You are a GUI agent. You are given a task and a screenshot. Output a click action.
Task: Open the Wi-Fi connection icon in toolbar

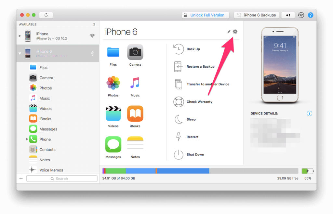coord(301,15)
